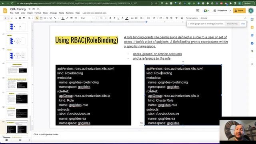Click Decrease indent icon
The height and width of the screenshot is (144, 256).
click(x=167, y=18)
